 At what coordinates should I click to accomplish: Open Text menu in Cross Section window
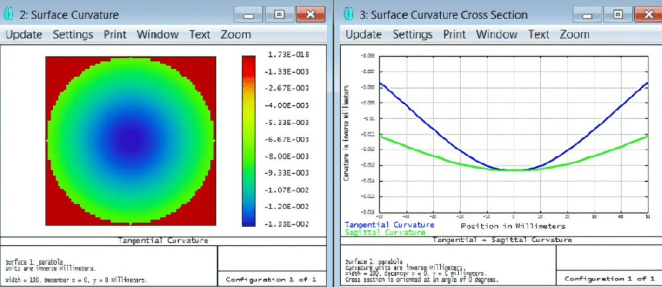pyautogui.click(x=538, y=34)
